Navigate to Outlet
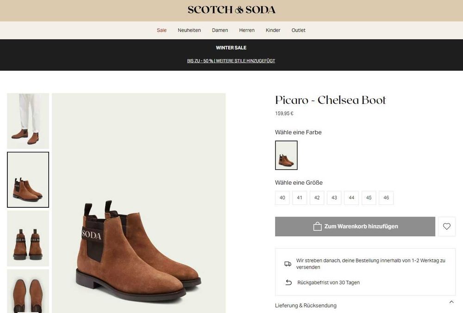The width and height of the screenshot is (463, 313). coord(298,30)
